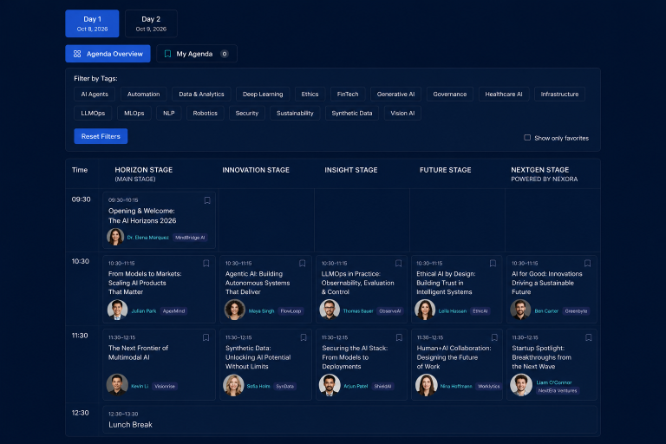This screenshot has height=444, width=666.
Task: Bookmark the Synthetic Data session
Action: click(304, 338)
